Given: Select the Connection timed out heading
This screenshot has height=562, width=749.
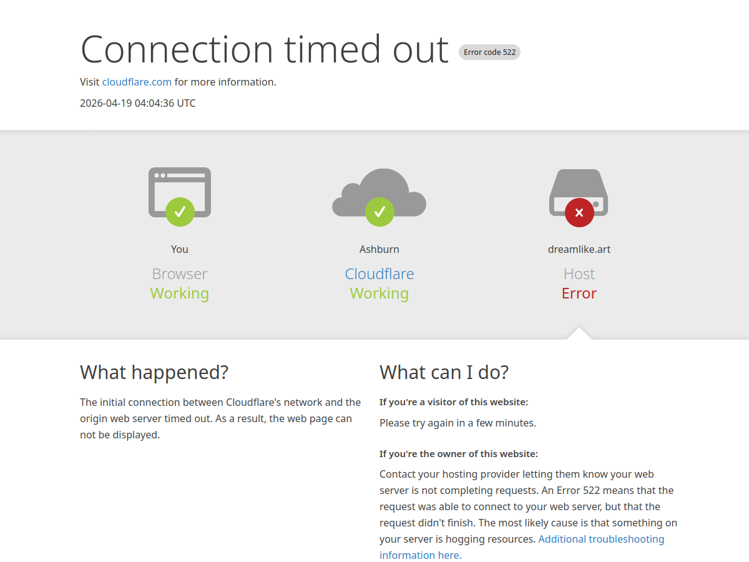Looking at the screenshot, I should (264, 50).
